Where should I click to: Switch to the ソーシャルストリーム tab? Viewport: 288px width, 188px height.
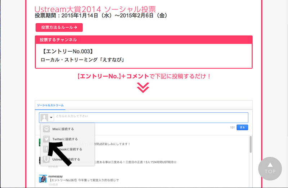tap(50, 105)
